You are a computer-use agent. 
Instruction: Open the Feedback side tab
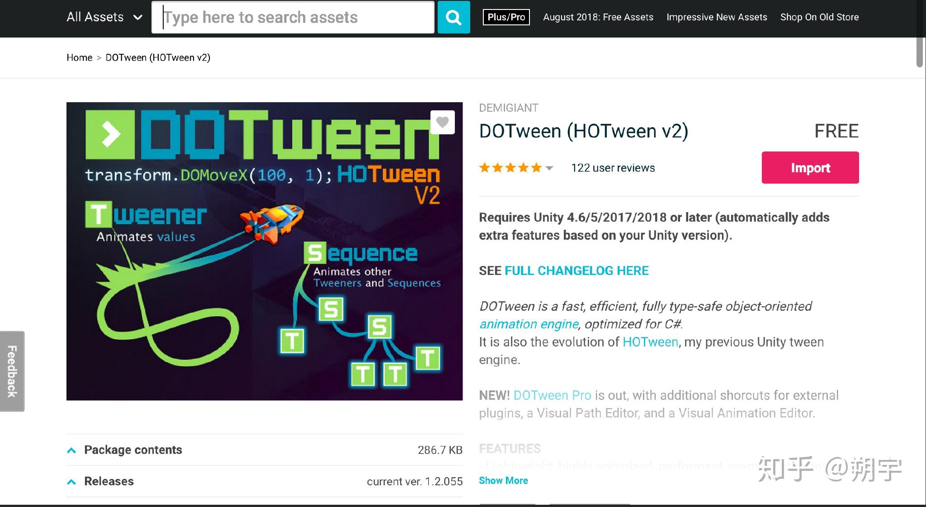(12, 371)
